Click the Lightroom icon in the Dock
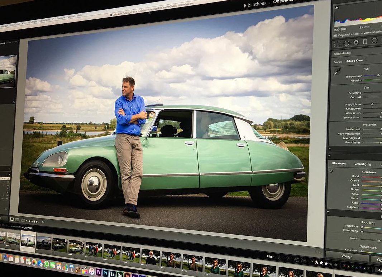 113,274
